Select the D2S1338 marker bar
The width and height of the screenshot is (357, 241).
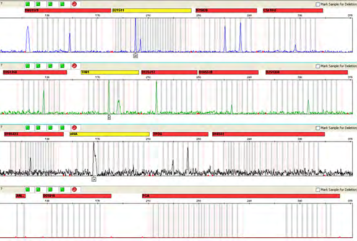point(307,72)
